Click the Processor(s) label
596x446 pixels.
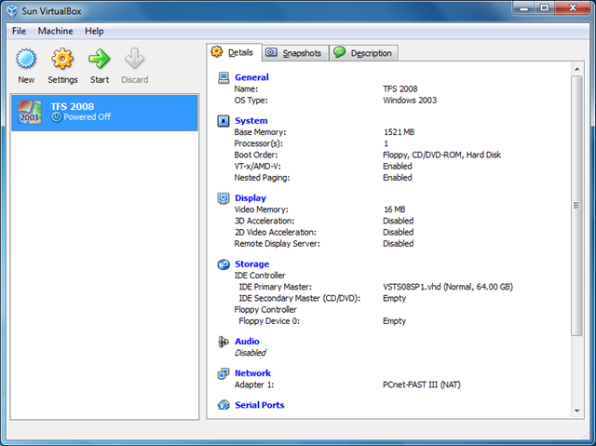259,143
